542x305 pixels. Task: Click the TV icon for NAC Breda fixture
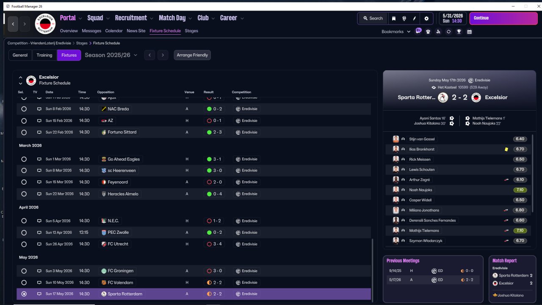tap(39, 109)
